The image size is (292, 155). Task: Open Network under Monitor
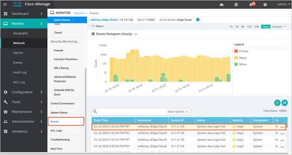[x=19, y=43]
